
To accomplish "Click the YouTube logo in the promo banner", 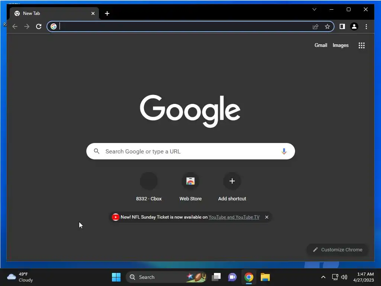I will click(x=115, y=217).
